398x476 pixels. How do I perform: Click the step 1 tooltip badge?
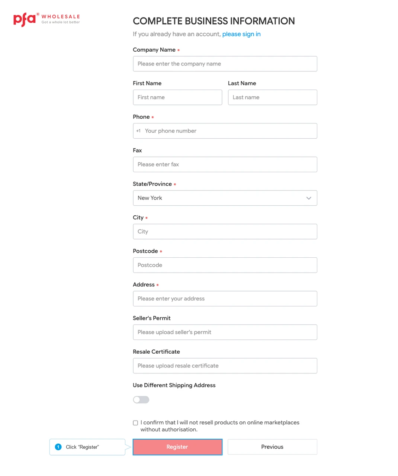pyautogui.click(x=58, y=447)
